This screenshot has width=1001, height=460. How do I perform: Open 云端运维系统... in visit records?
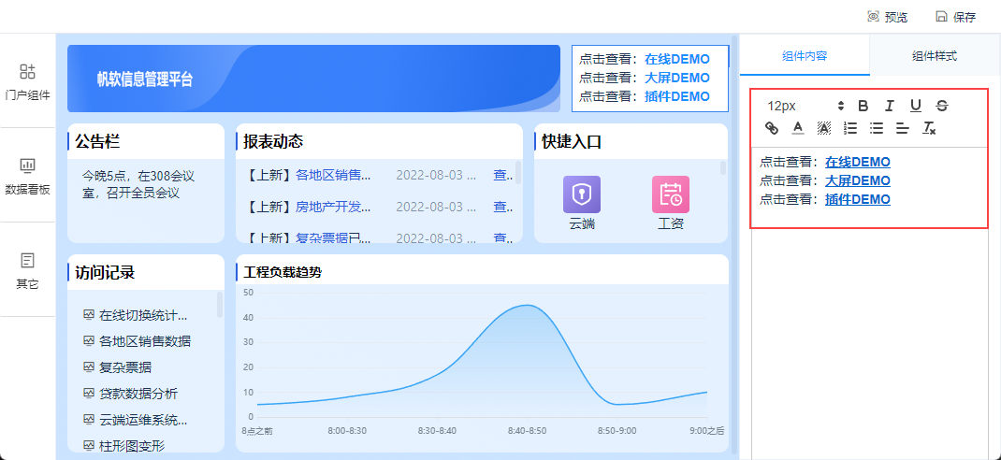tap(144, 420)
